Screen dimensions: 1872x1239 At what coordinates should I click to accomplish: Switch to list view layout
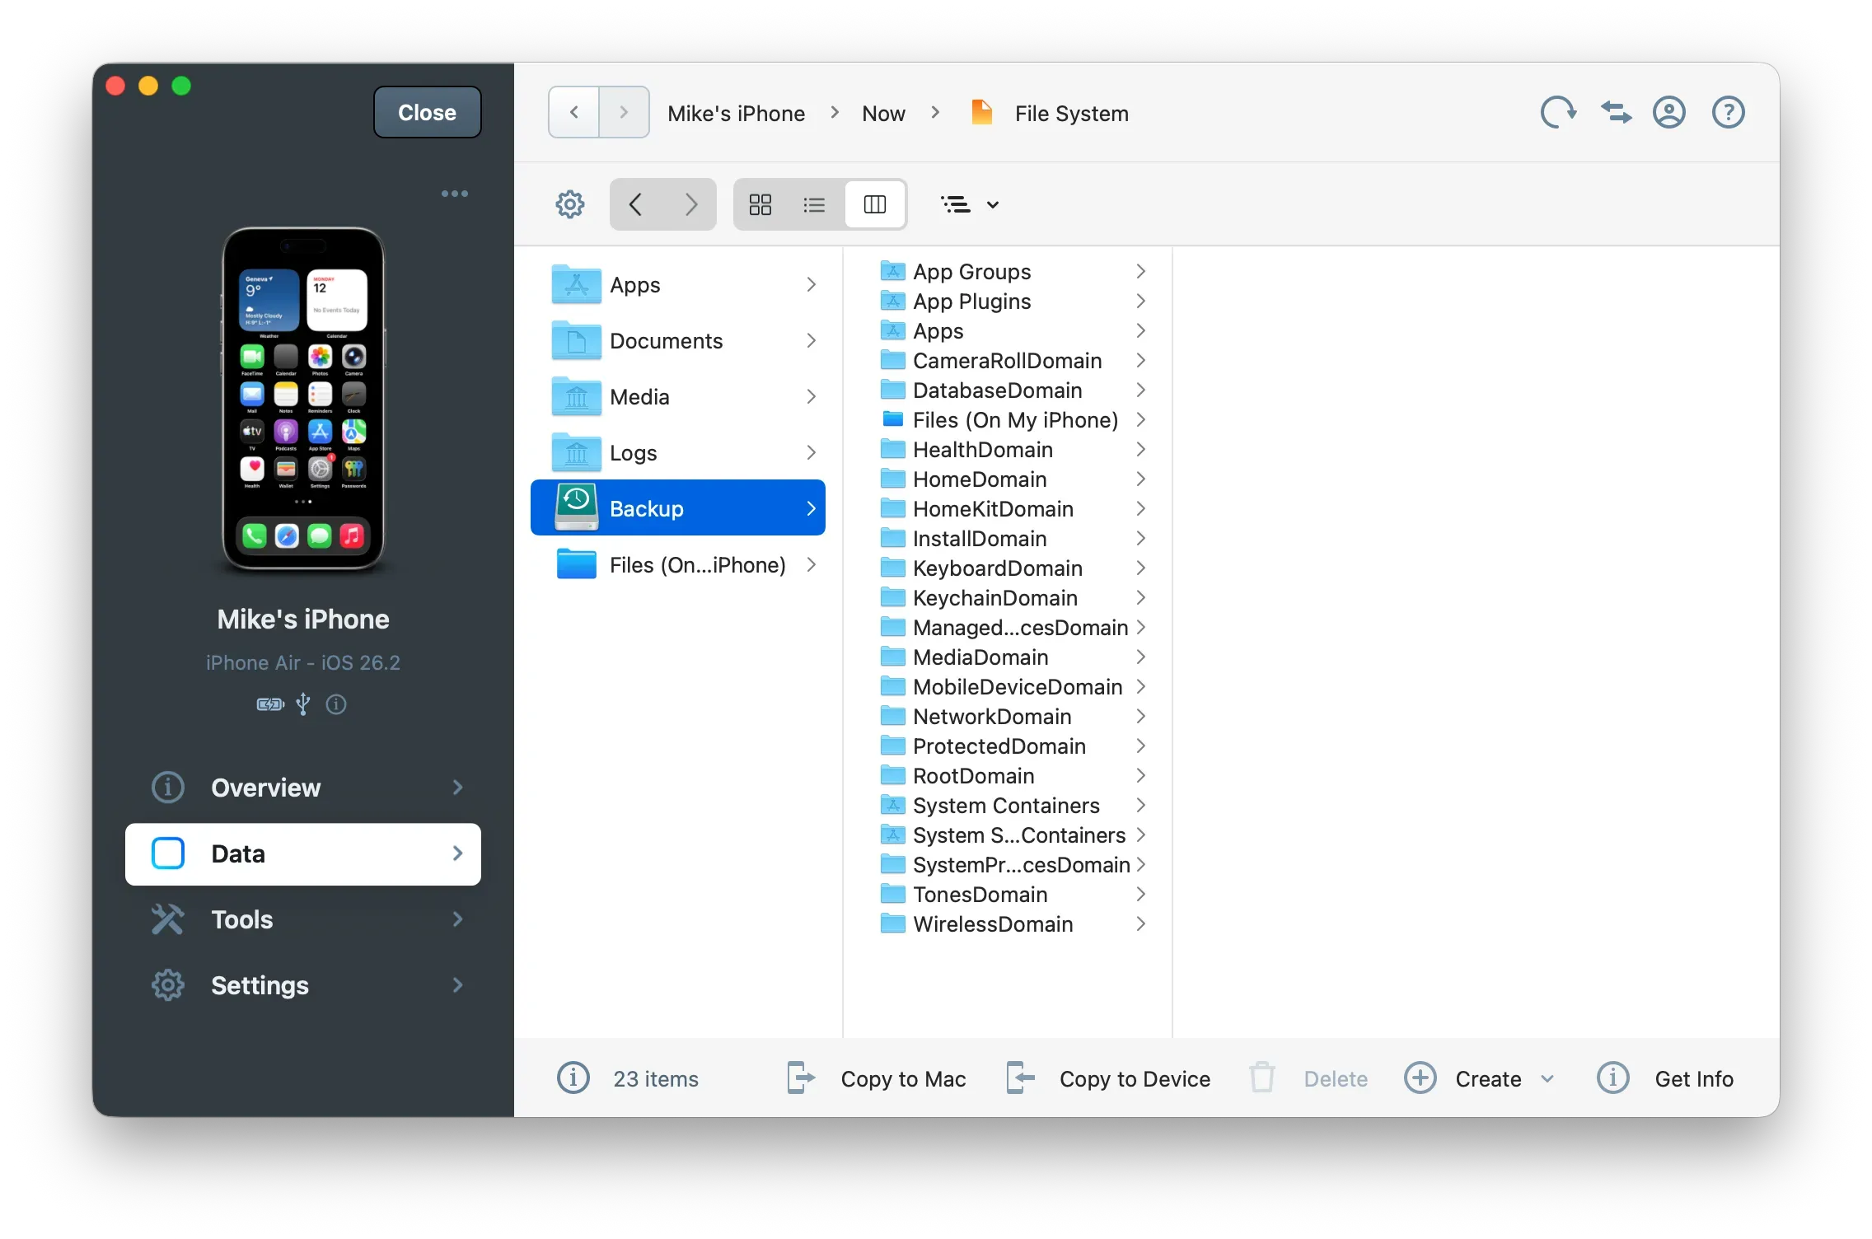pyautogui.click(x=814, y=203)
